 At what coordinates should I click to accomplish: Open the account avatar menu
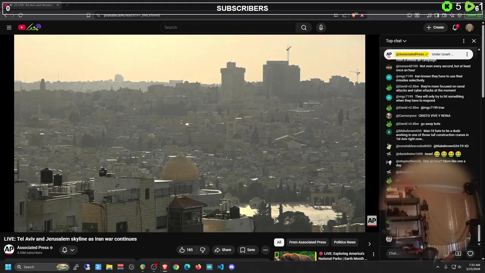469,27
